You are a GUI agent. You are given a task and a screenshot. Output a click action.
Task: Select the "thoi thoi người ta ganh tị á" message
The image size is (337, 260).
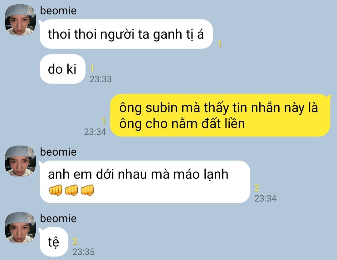[126, 34]
